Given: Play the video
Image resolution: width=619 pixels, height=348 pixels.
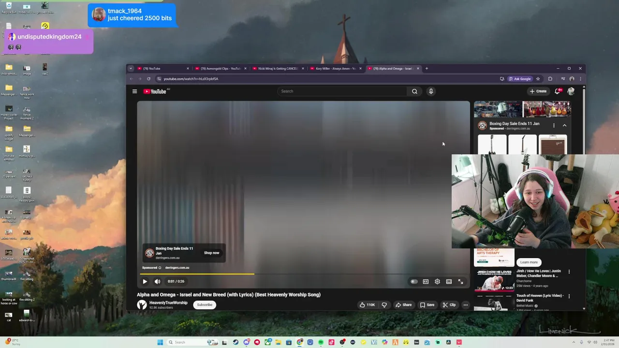Looking at the screenshot, I should pos(145,281).
